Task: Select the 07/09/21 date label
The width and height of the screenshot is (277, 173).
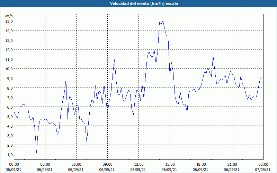Action: pyautogui.click(x=263, y=170)
